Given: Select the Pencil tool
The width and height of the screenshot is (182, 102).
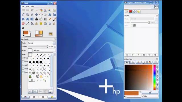Looking at the screenshot, I should [x=50, y=19].
